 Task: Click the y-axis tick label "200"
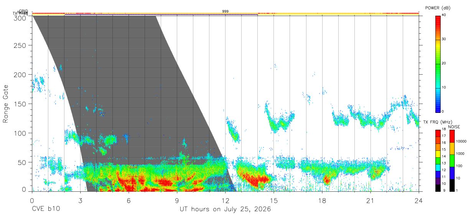click(x=21, y=75)
